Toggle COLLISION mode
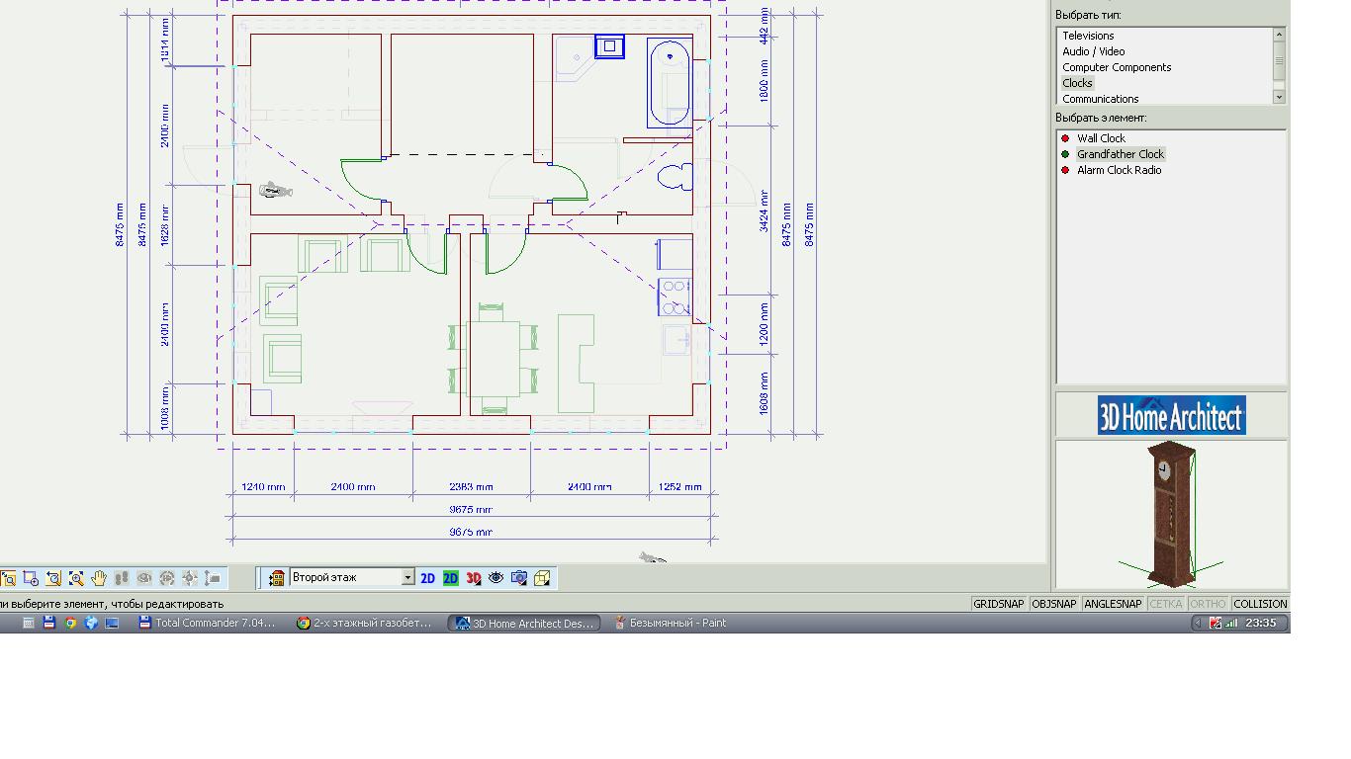 1260,604
